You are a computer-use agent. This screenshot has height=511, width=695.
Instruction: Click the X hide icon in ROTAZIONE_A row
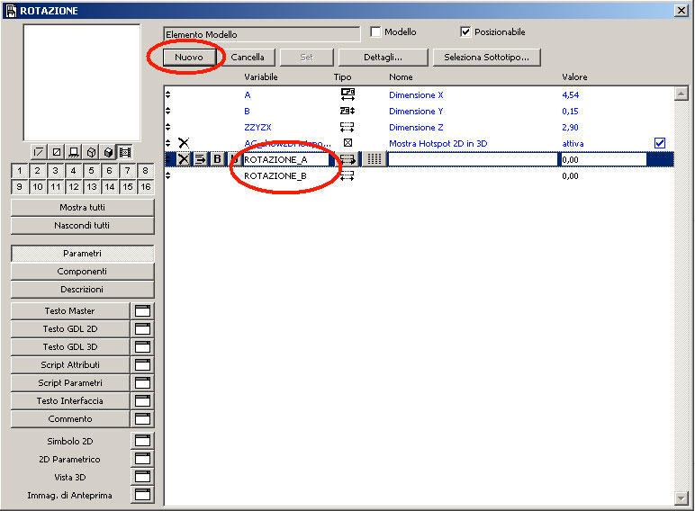coord(184,159)
